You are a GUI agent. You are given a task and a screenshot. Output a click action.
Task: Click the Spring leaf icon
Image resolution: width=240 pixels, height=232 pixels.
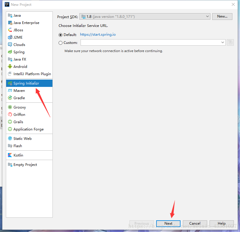[x=10, y=52]
